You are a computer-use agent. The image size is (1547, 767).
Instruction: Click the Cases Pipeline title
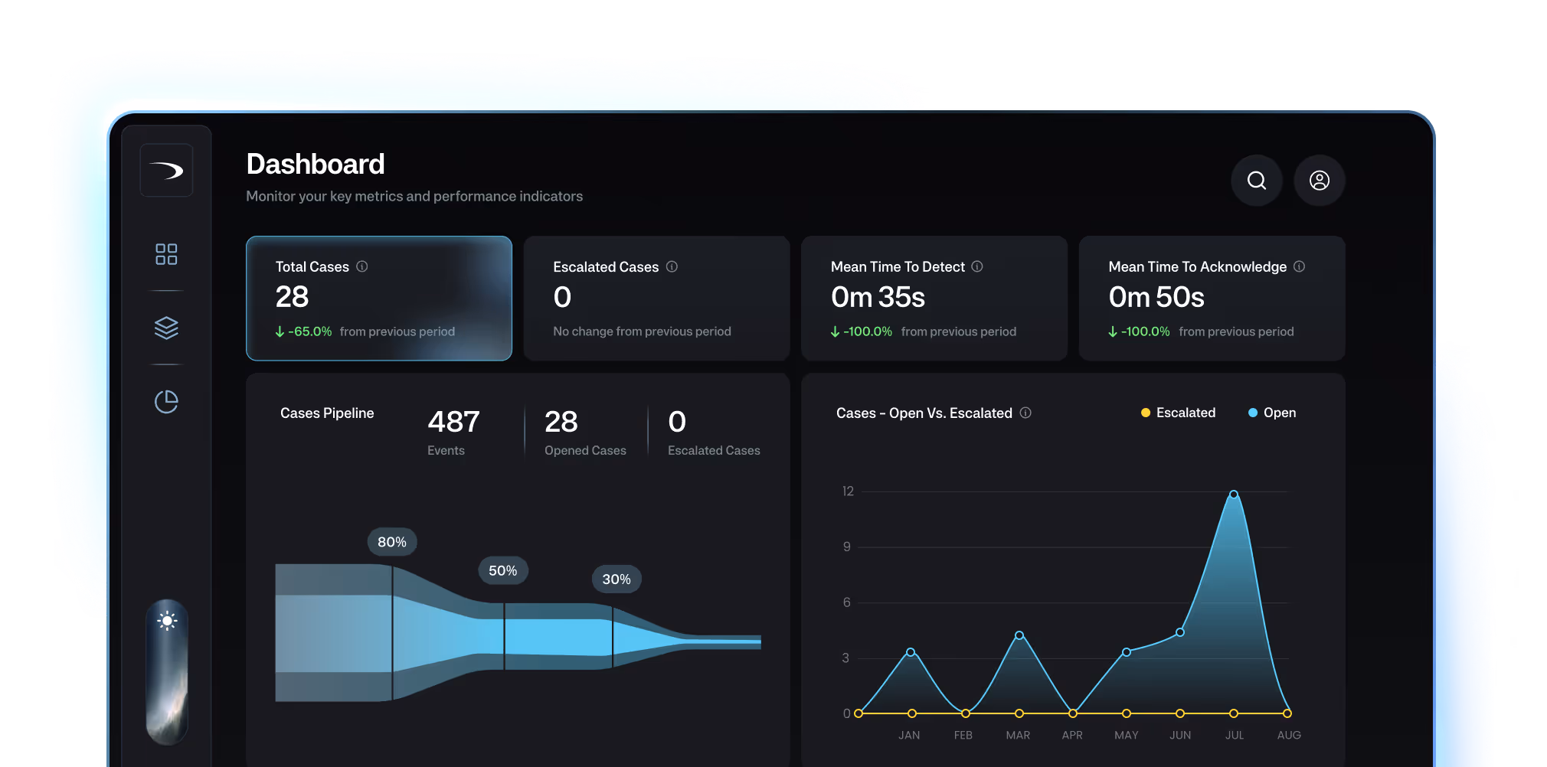click(x=327, y=413)
